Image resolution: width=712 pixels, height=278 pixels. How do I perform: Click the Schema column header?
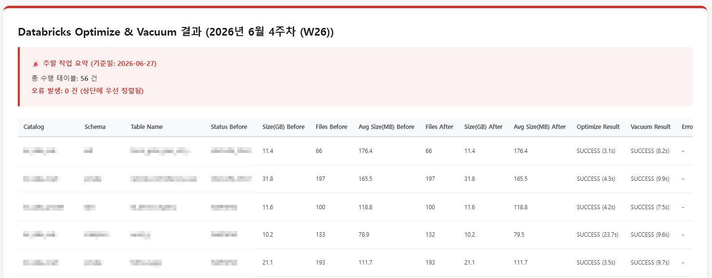95,127
